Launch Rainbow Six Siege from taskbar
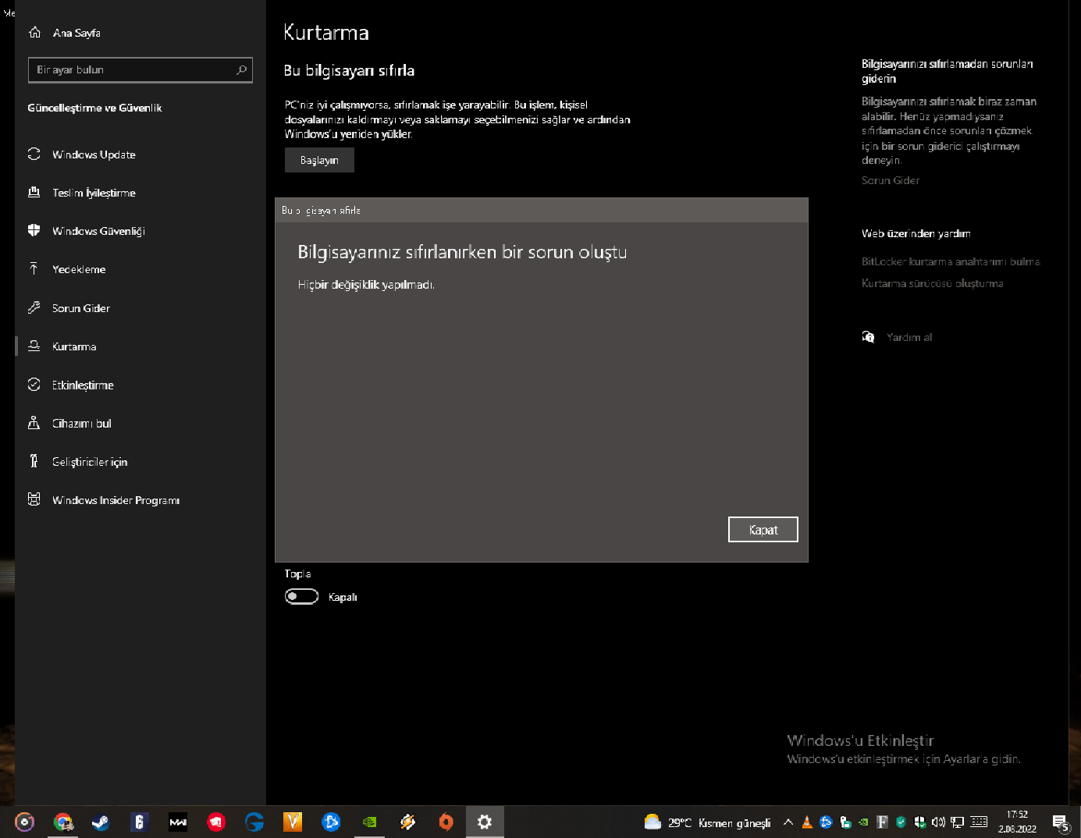Screen dimensions: 1081x838 click(139, 822)
